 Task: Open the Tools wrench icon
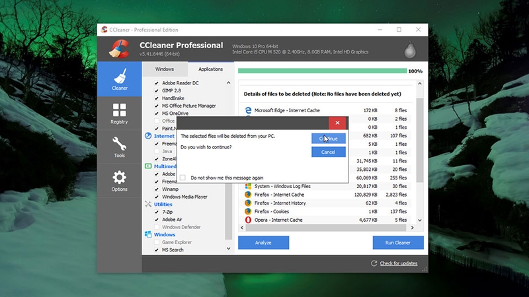(120, 143)
